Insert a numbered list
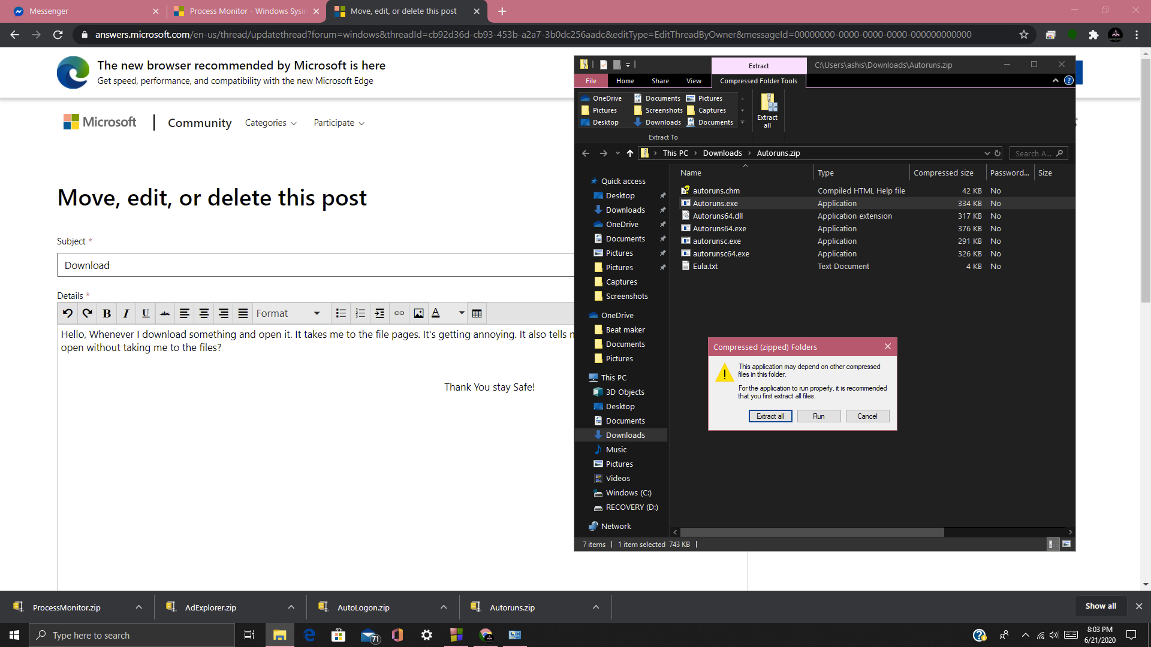 click(x=360, y=313)
